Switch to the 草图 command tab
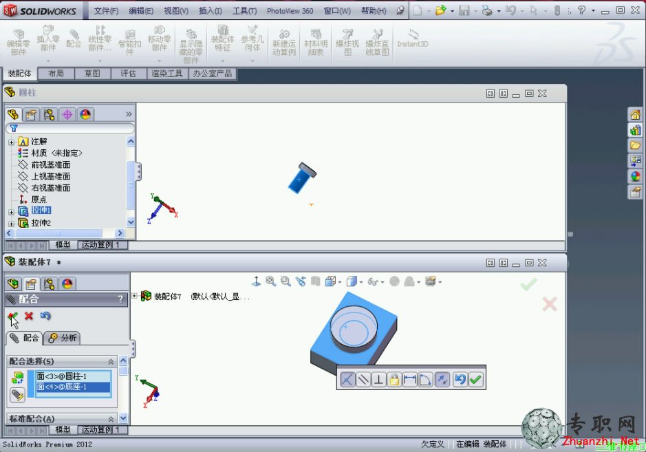Screen dimensions: 646x452 pos(92,74)
